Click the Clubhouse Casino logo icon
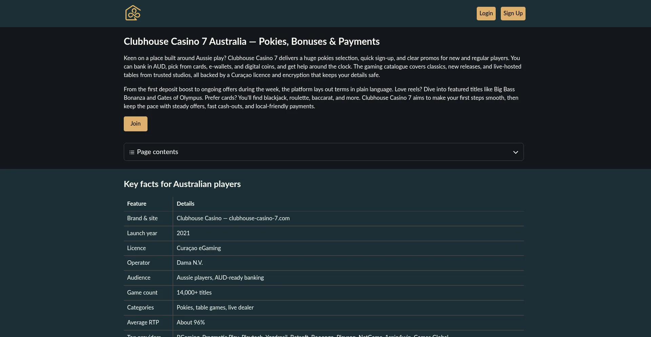 tap(133, 13)
